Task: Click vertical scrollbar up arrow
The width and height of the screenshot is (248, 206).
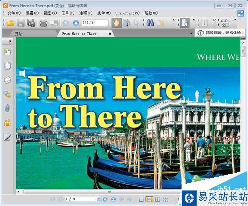Action: click(243, 43)
